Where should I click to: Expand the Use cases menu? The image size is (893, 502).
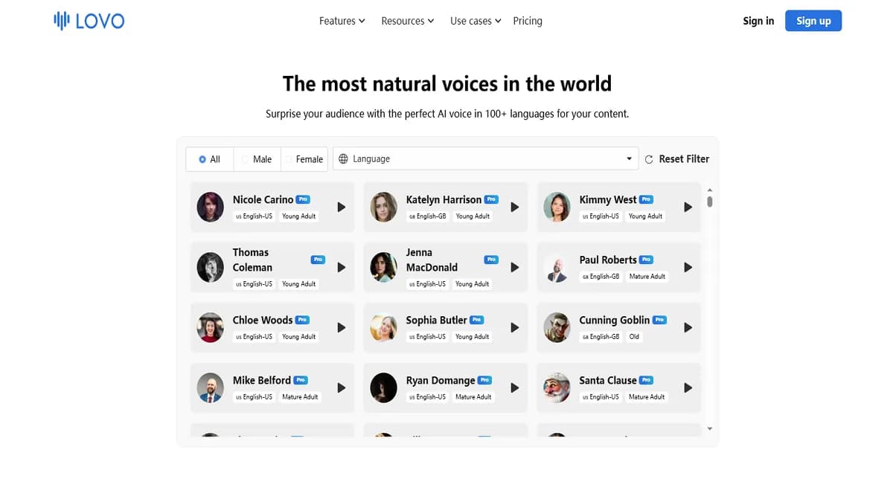(476, 21)
